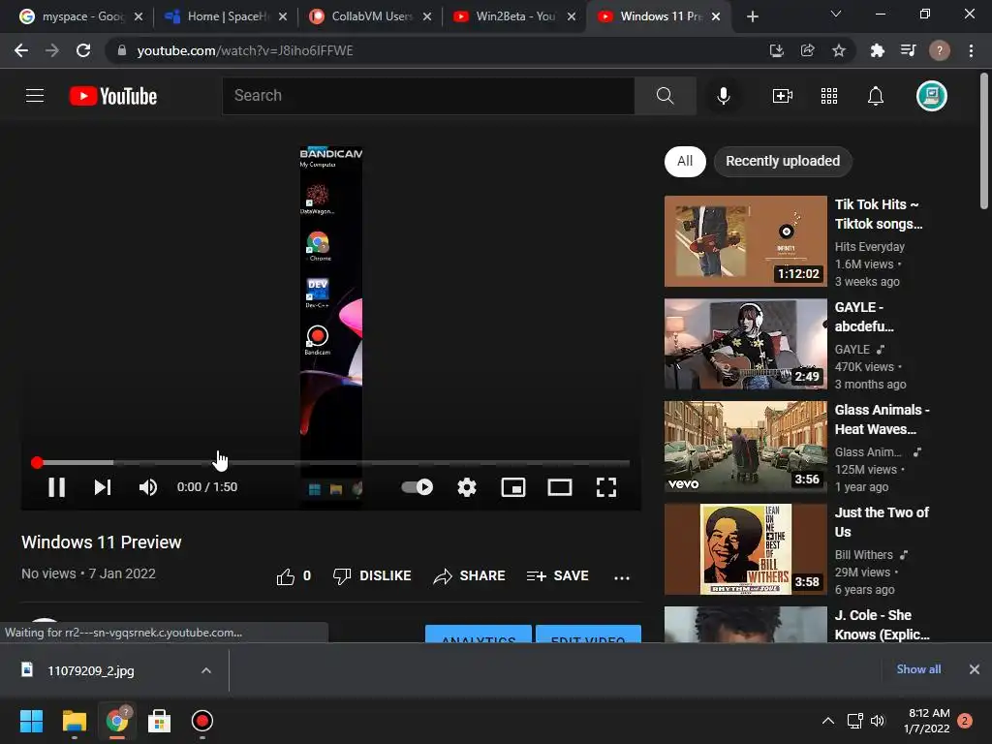Open the YouTube guide hamburger menu

coord(35,96)
